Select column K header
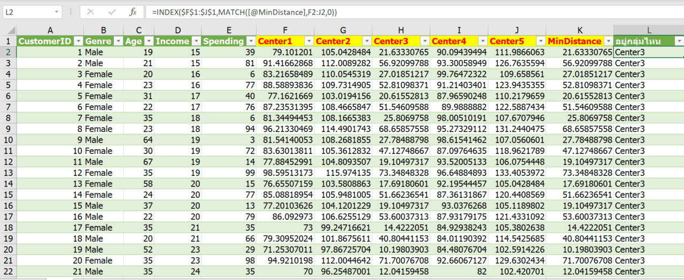This screenshot has height=280, width=684. [x=580, y=30]
